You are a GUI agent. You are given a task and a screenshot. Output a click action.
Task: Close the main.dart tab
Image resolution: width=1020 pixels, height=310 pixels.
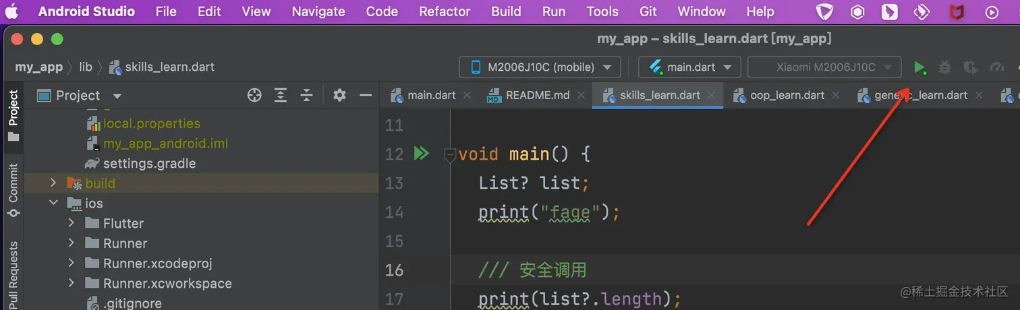pos(467,96)
